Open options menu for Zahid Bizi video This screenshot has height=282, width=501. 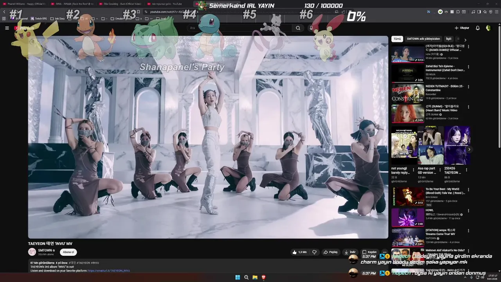click(x=469, y=67)
